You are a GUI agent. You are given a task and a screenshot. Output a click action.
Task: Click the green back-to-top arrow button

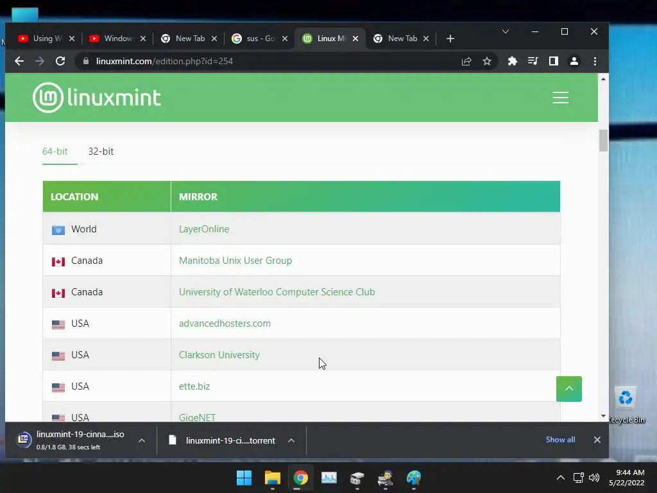coord(568,388)
